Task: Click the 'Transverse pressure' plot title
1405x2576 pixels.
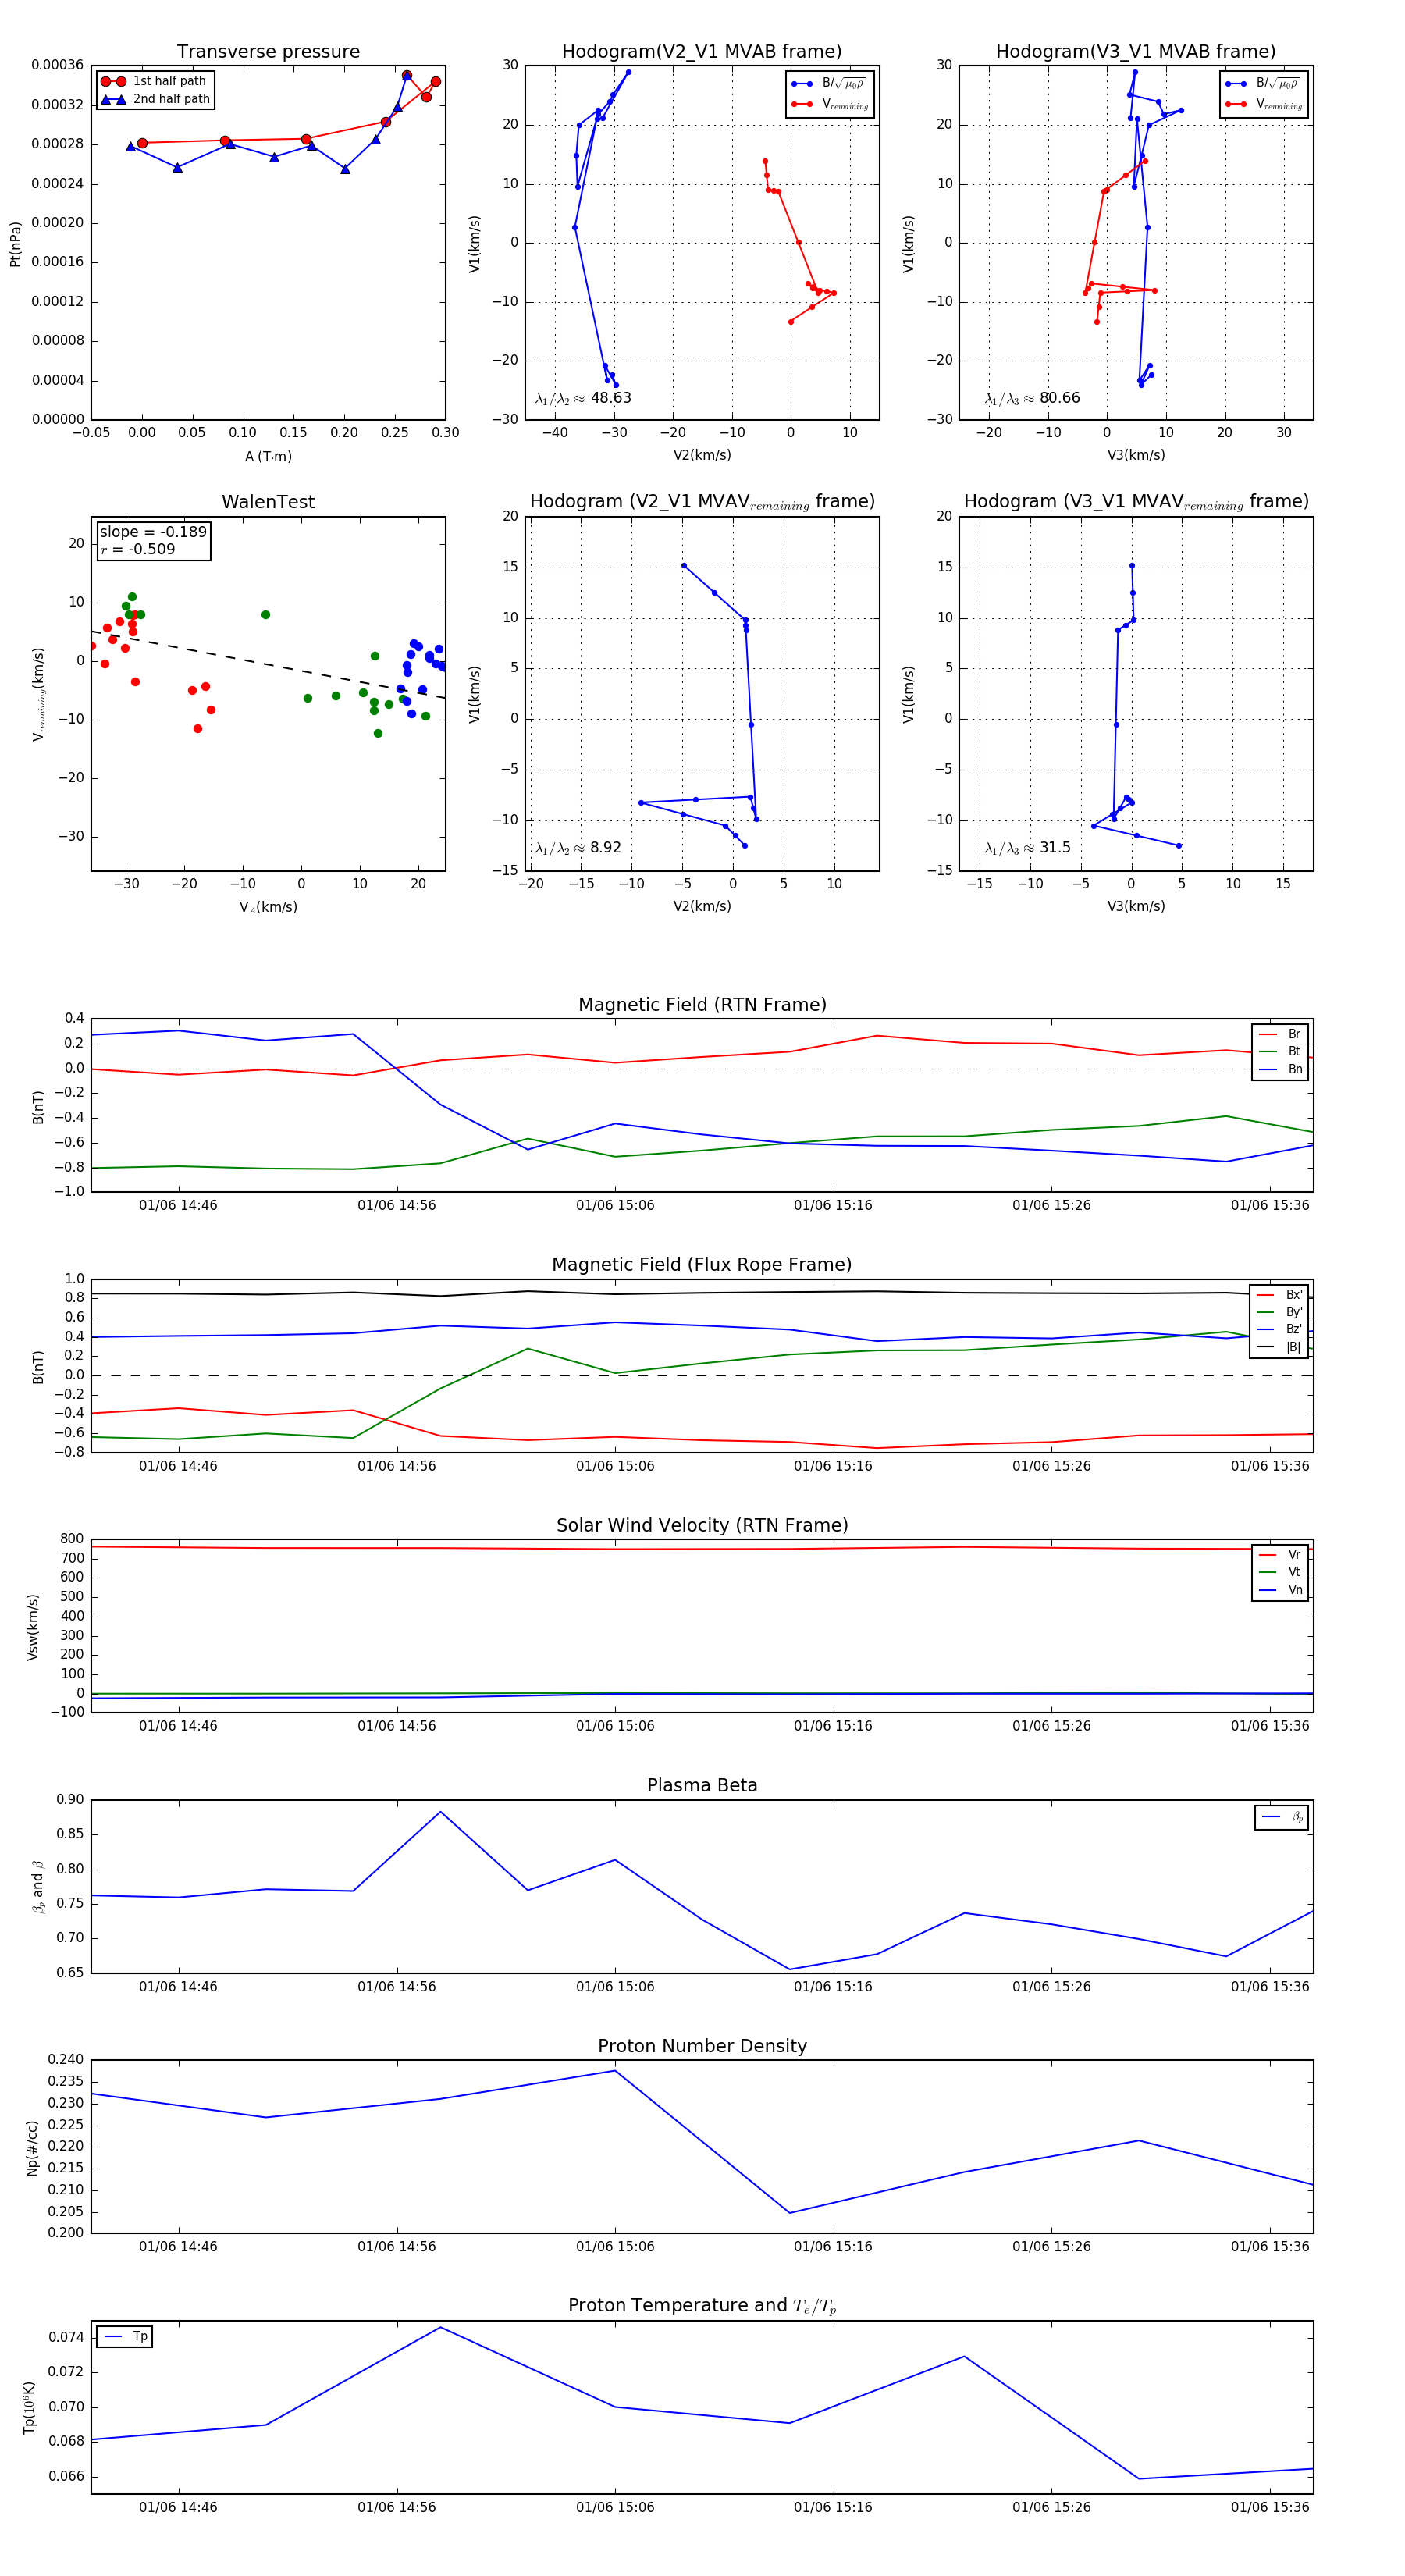Action: coord(268,51)
